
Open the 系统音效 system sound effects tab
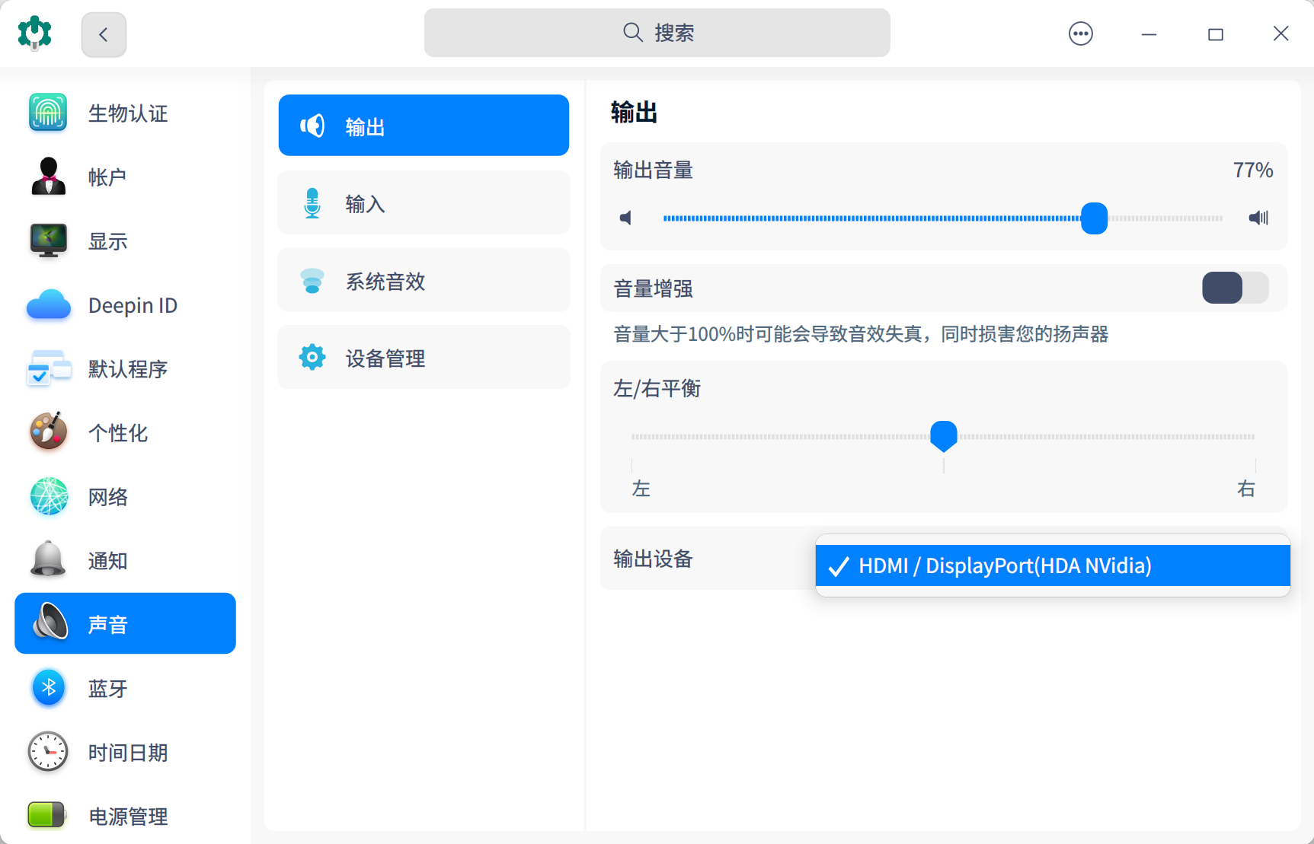(424, 281)
